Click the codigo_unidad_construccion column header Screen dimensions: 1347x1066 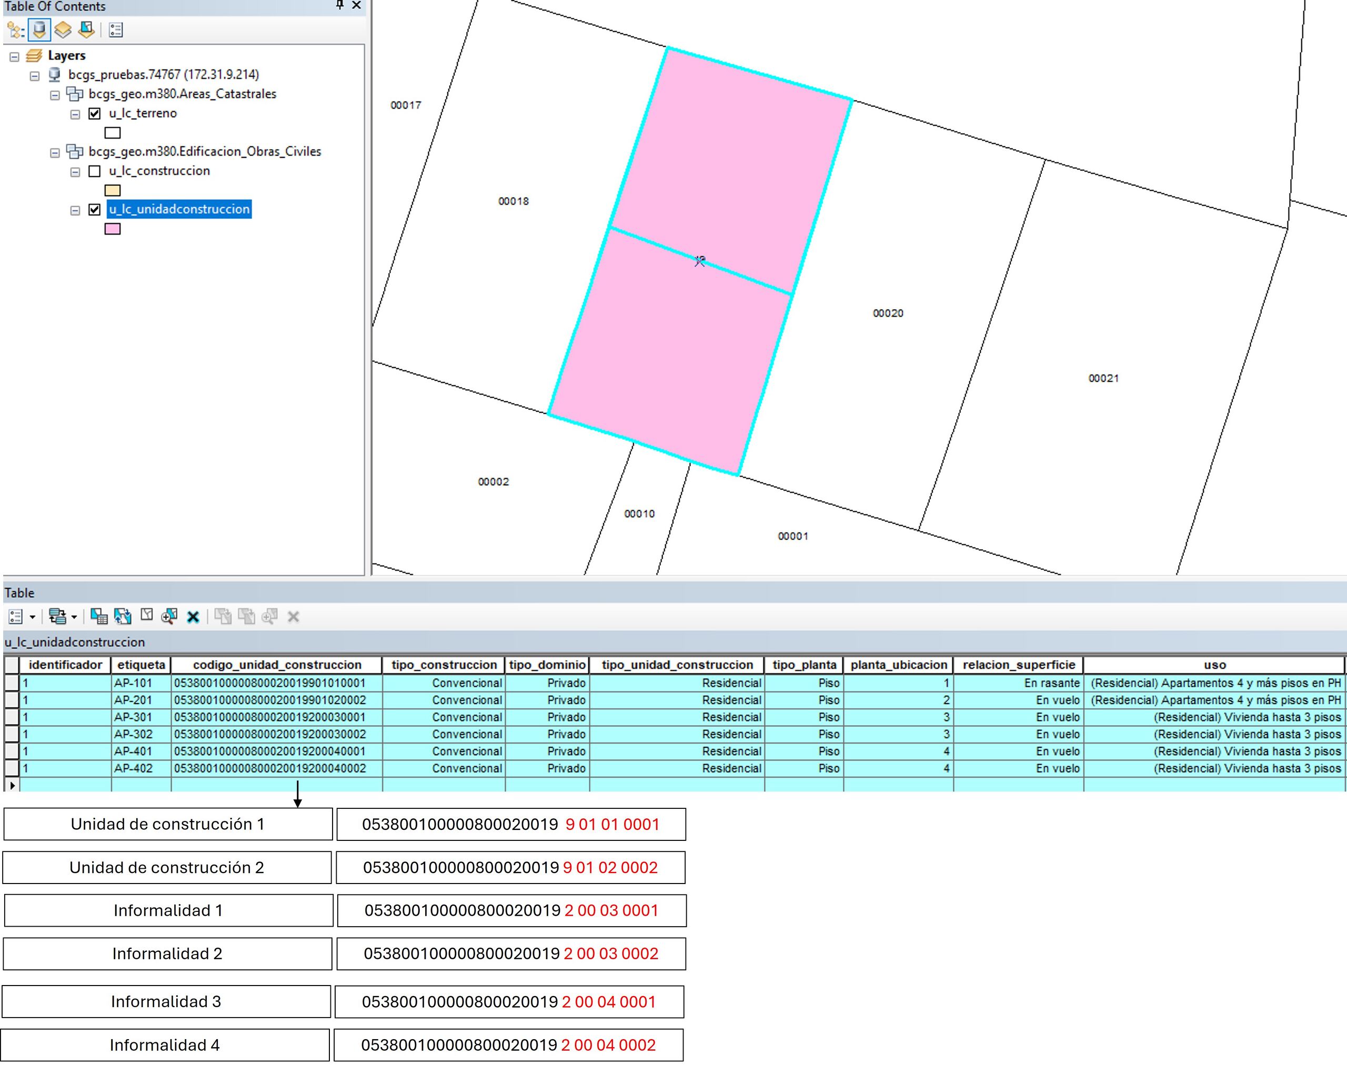tap(277, 665)
